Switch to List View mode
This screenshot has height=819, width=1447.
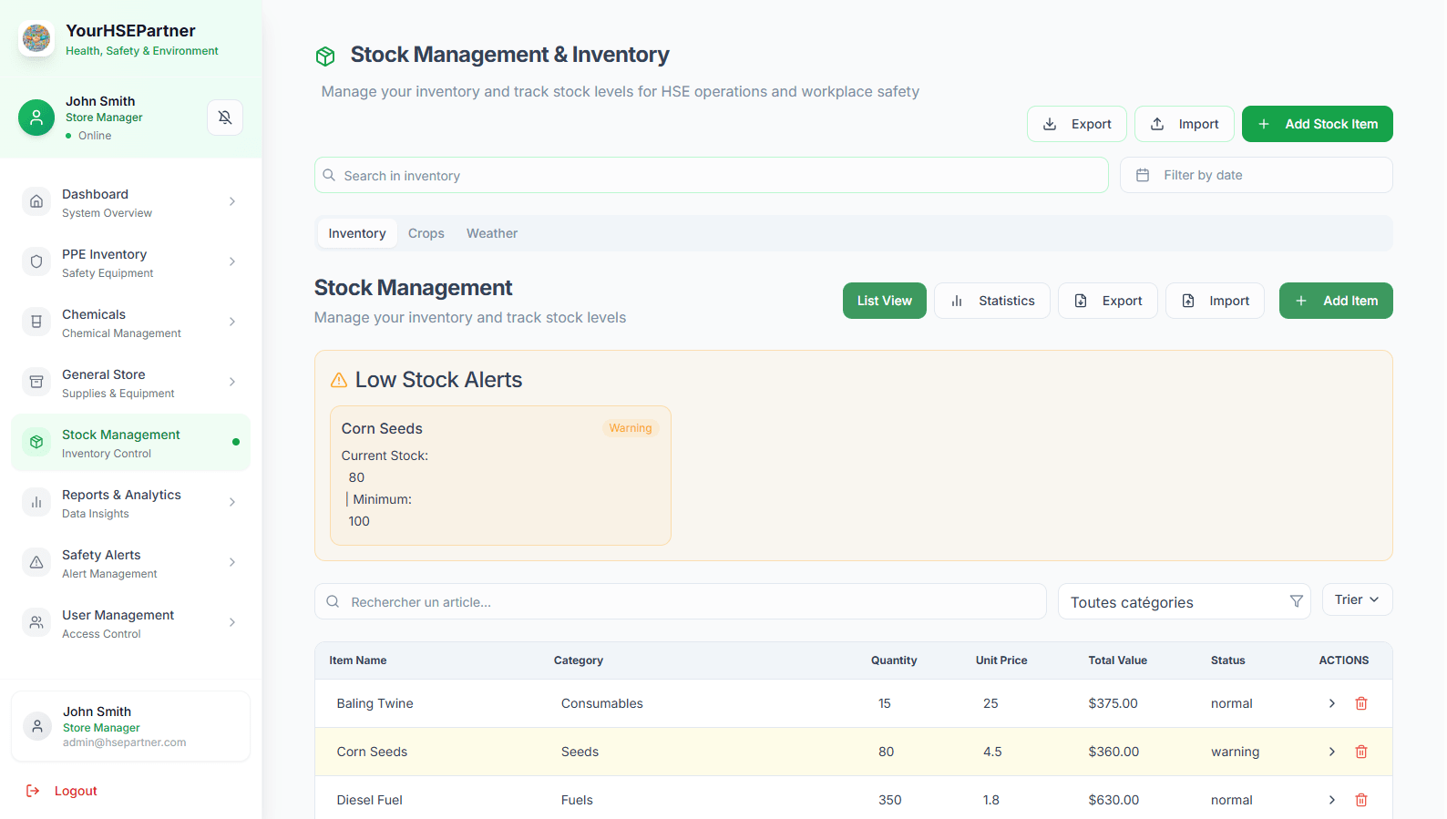tap(884, 301)
